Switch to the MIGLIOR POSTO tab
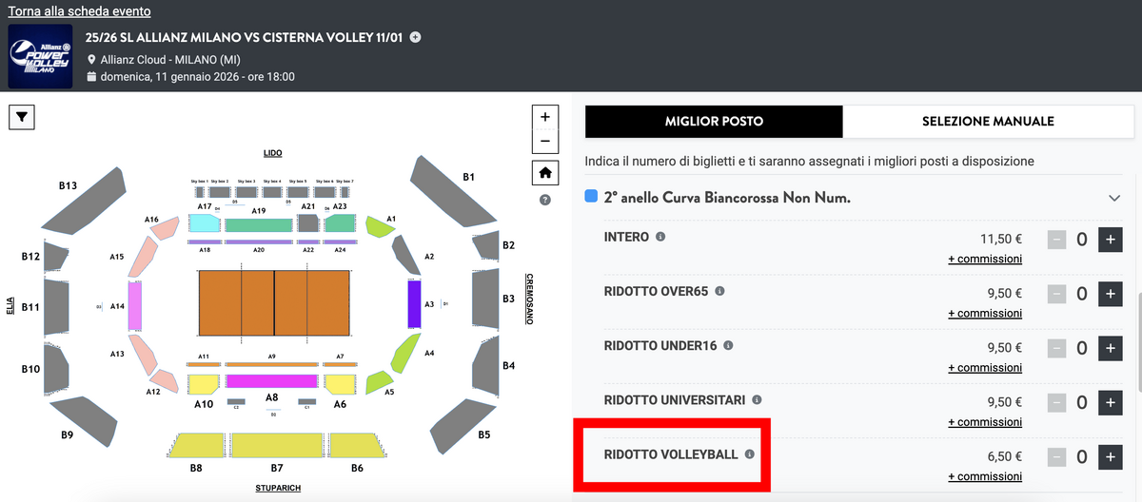1142x502 pixels. click(x=714, y=122)
